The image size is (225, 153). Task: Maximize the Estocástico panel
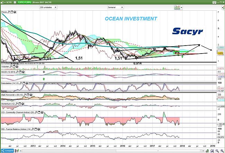[24, 83]
